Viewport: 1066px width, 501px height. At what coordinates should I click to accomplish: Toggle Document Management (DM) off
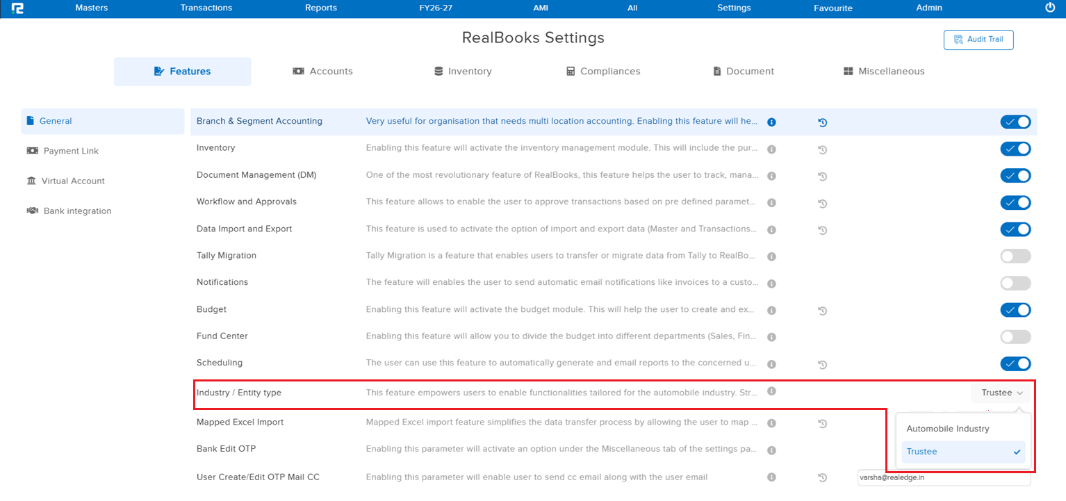pyautogui.click(x=1015, y=176)
